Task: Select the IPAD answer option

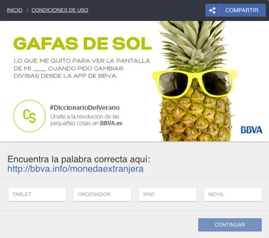Action: tap(168, 194)
